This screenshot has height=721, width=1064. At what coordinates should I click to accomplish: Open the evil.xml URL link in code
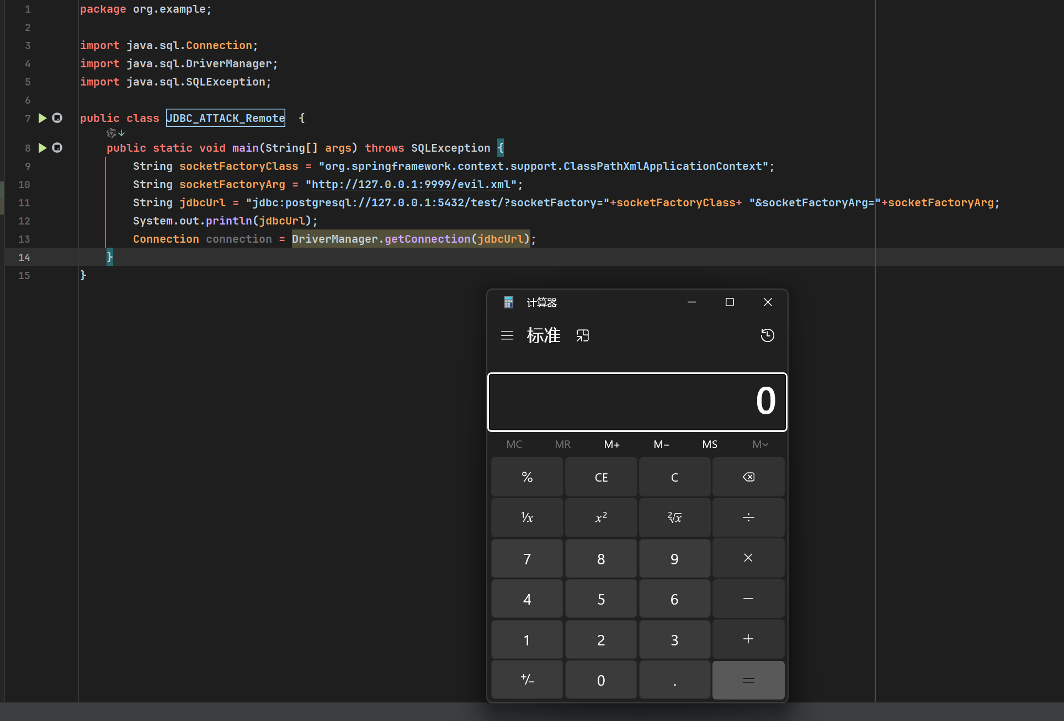[x=411, y=184]
